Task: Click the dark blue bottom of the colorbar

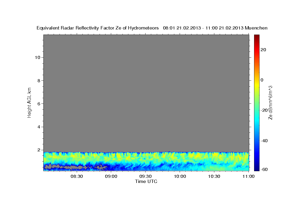Action: pos(256,168)
